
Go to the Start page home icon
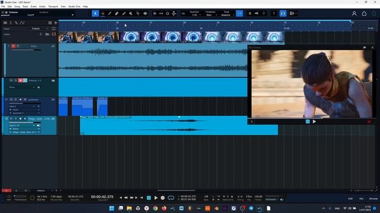pyautogui.click(x=364, y=14)
